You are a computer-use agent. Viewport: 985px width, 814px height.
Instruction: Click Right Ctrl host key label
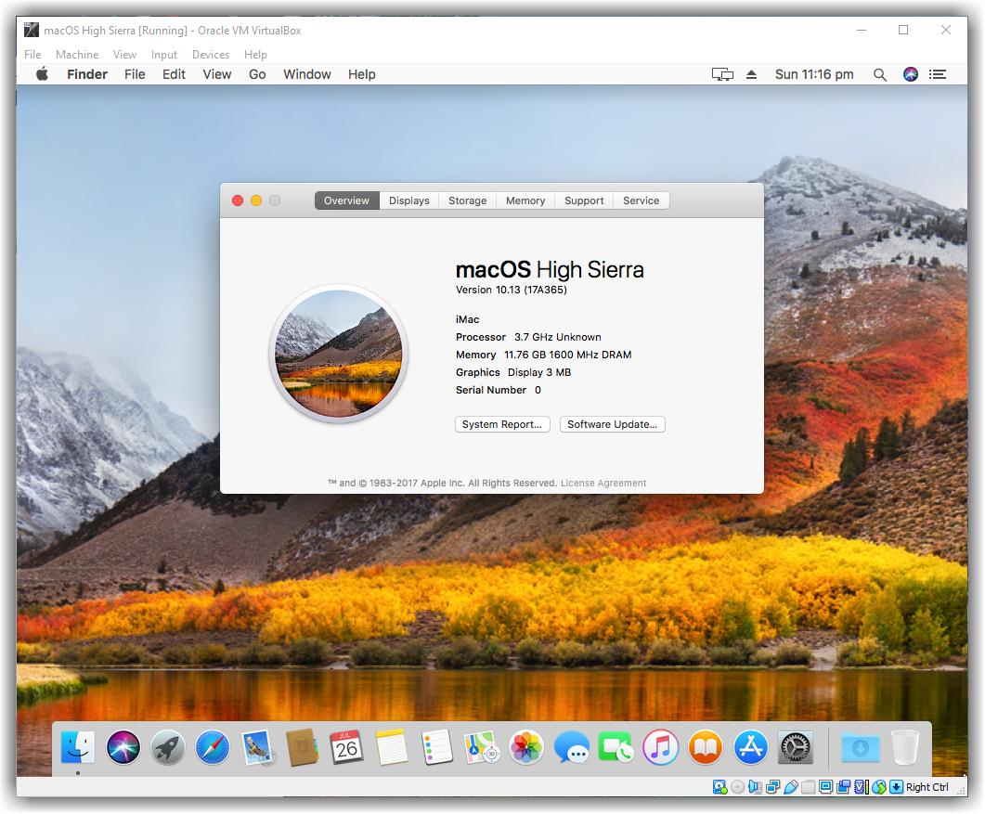(x=927, y=787)
